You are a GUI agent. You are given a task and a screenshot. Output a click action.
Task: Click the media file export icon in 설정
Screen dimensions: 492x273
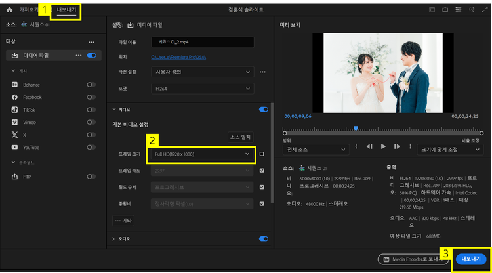coord(131,25)
